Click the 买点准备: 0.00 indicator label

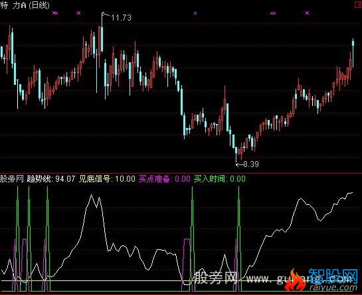pyautogui.click(x=165, y=178)
